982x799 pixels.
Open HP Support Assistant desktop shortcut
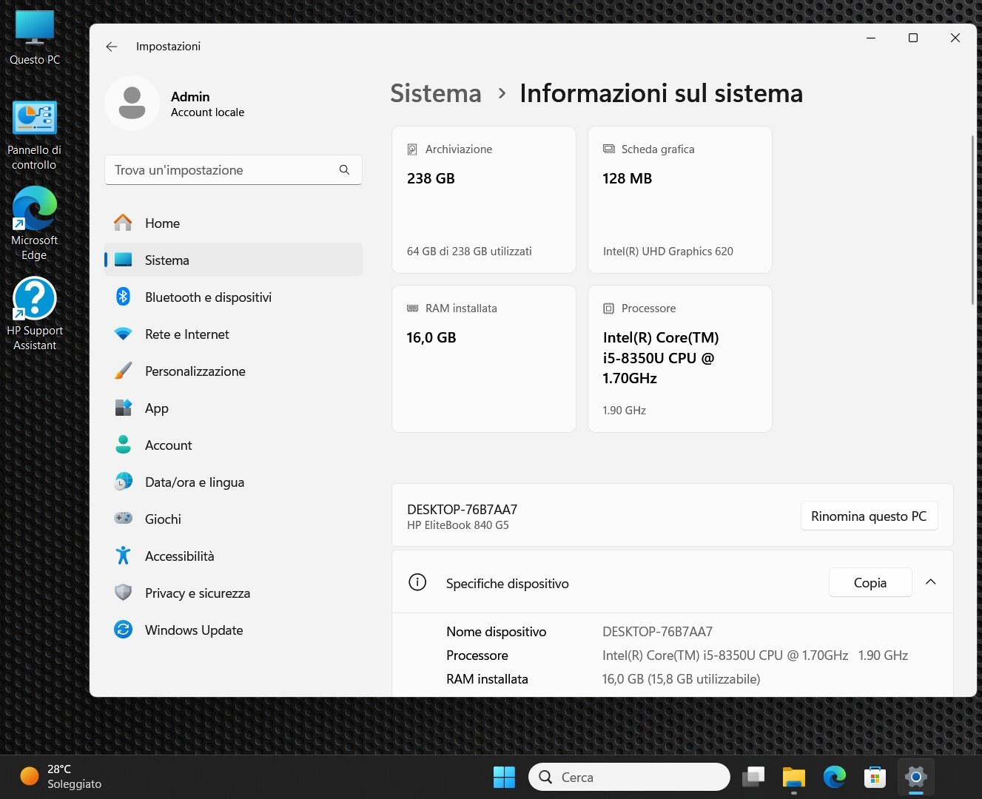(34, 314)
